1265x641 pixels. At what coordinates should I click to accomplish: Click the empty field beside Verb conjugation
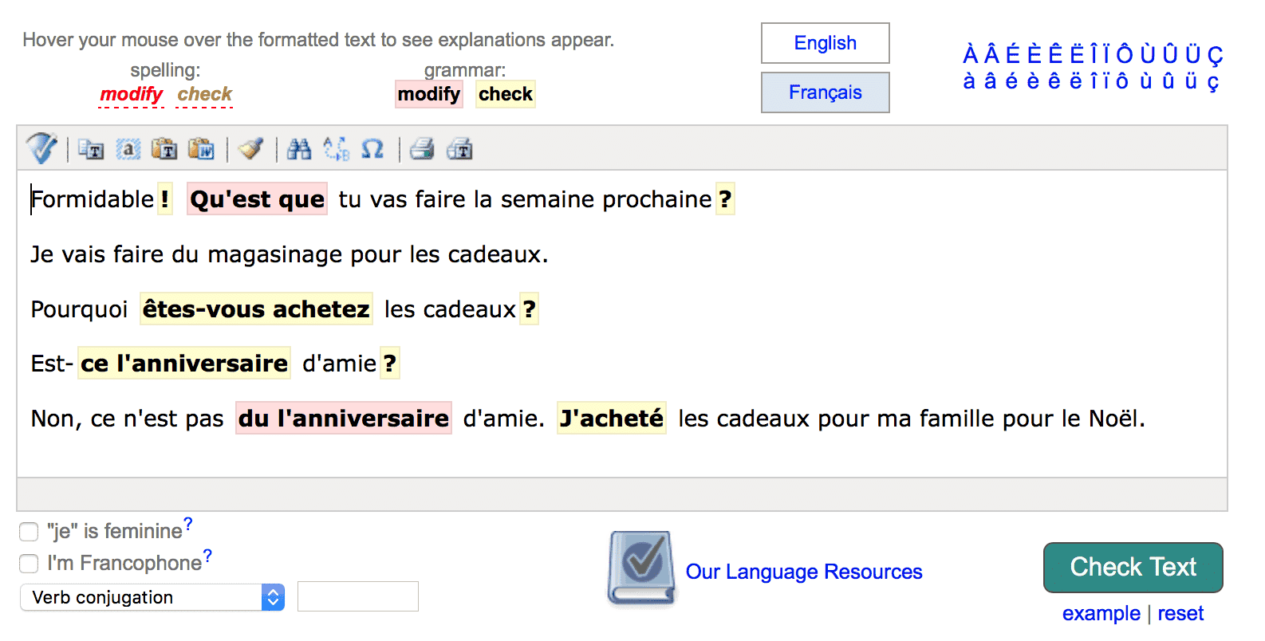pos(357,596)
